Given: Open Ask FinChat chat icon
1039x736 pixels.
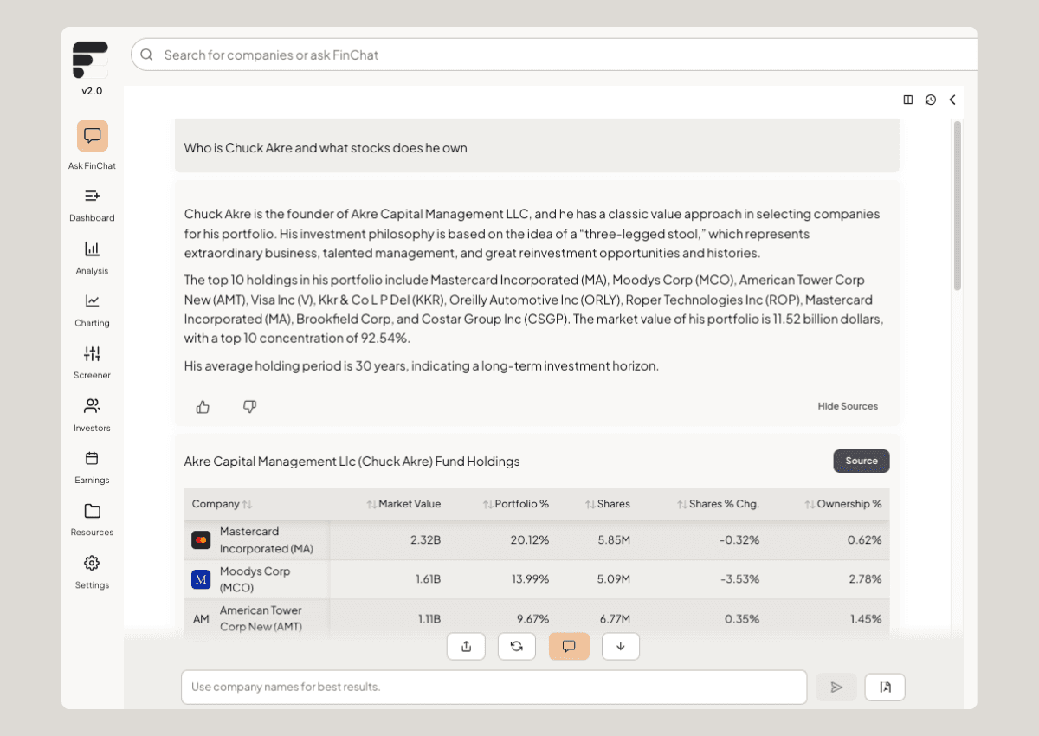Looking at the screenshot, I should pyautogui.click(x=93, y=136).
